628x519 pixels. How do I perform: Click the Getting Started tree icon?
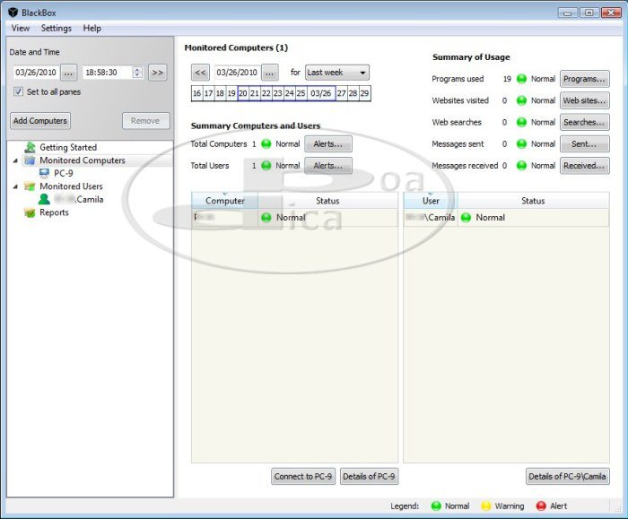[x=31, y=147]
